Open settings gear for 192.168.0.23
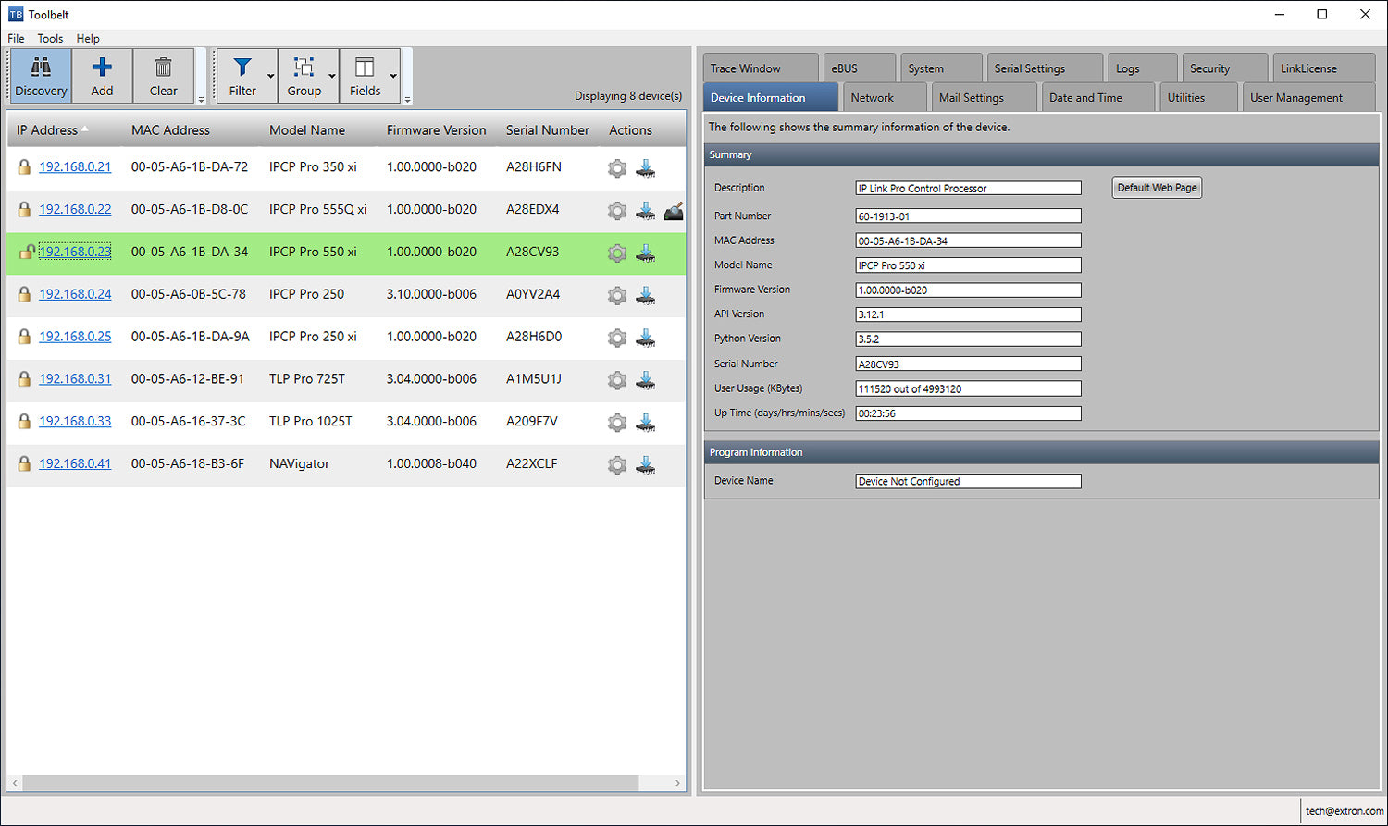This screenshot has height=826, width=1388. (617, 253)
